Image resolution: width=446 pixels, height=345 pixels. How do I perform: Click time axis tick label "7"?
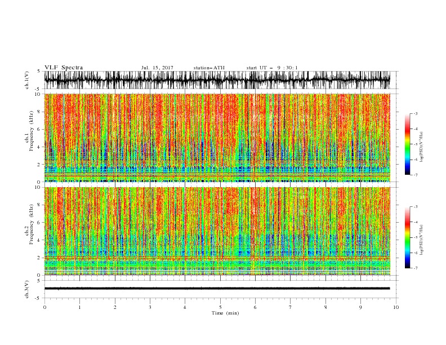click(291, 307)
